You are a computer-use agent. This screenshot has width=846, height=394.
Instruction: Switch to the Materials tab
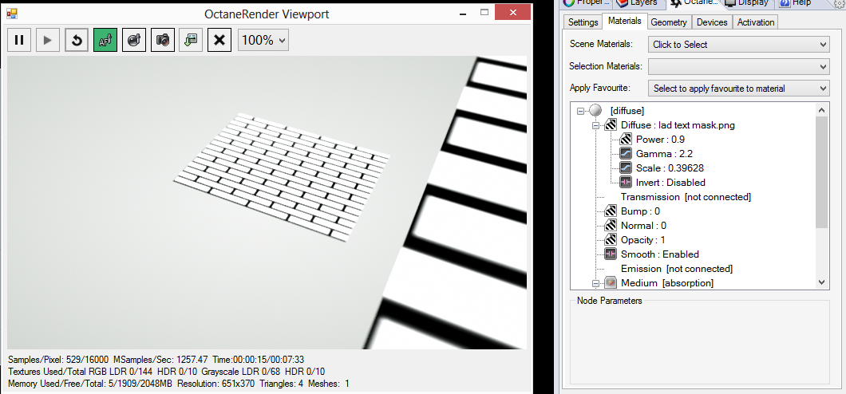pyautogui.click(x=625, y=21)
